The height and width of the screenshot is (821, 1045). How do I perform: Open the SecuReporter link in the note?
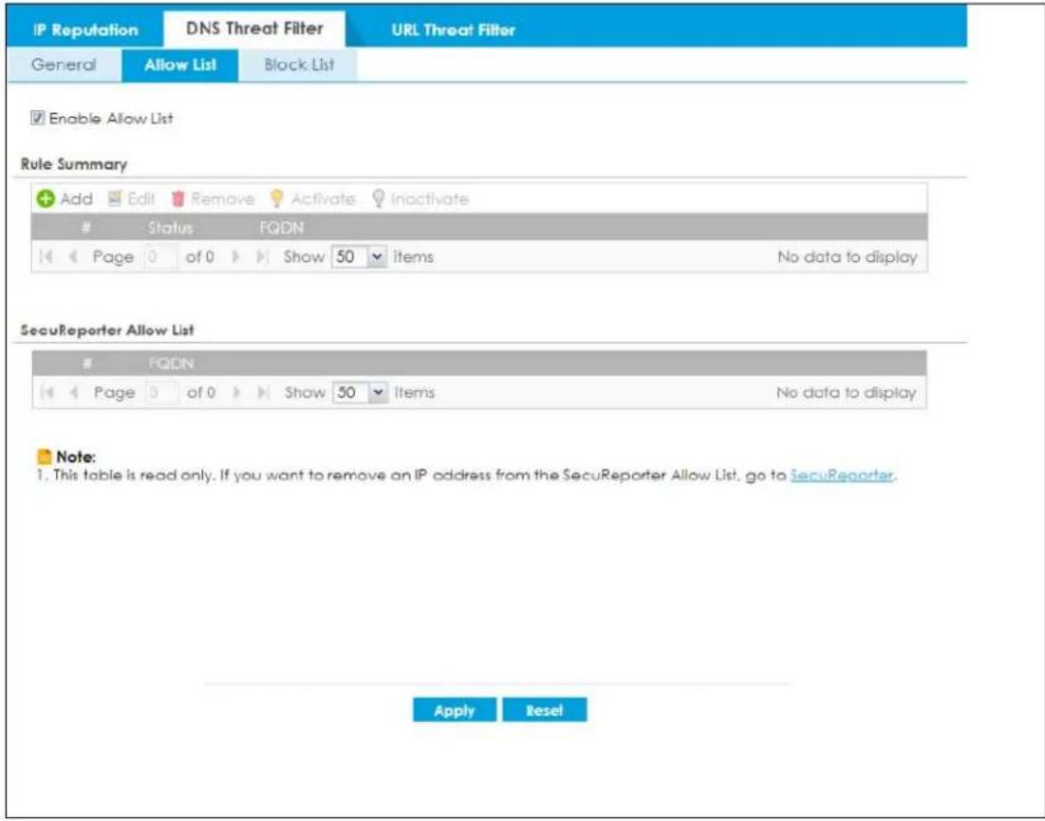[841, 476]
